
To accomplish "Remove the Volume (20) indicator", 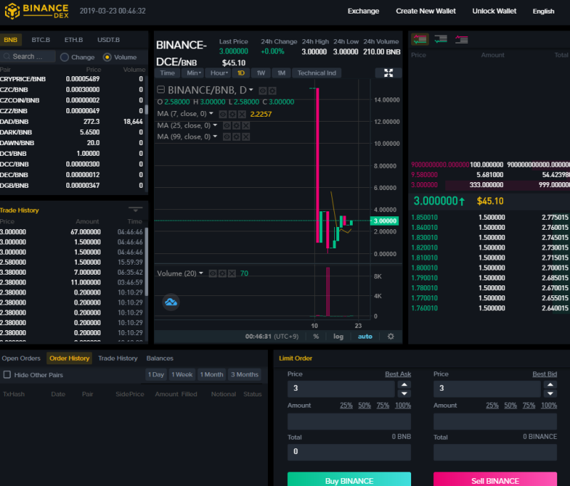I will coord(232,273).
